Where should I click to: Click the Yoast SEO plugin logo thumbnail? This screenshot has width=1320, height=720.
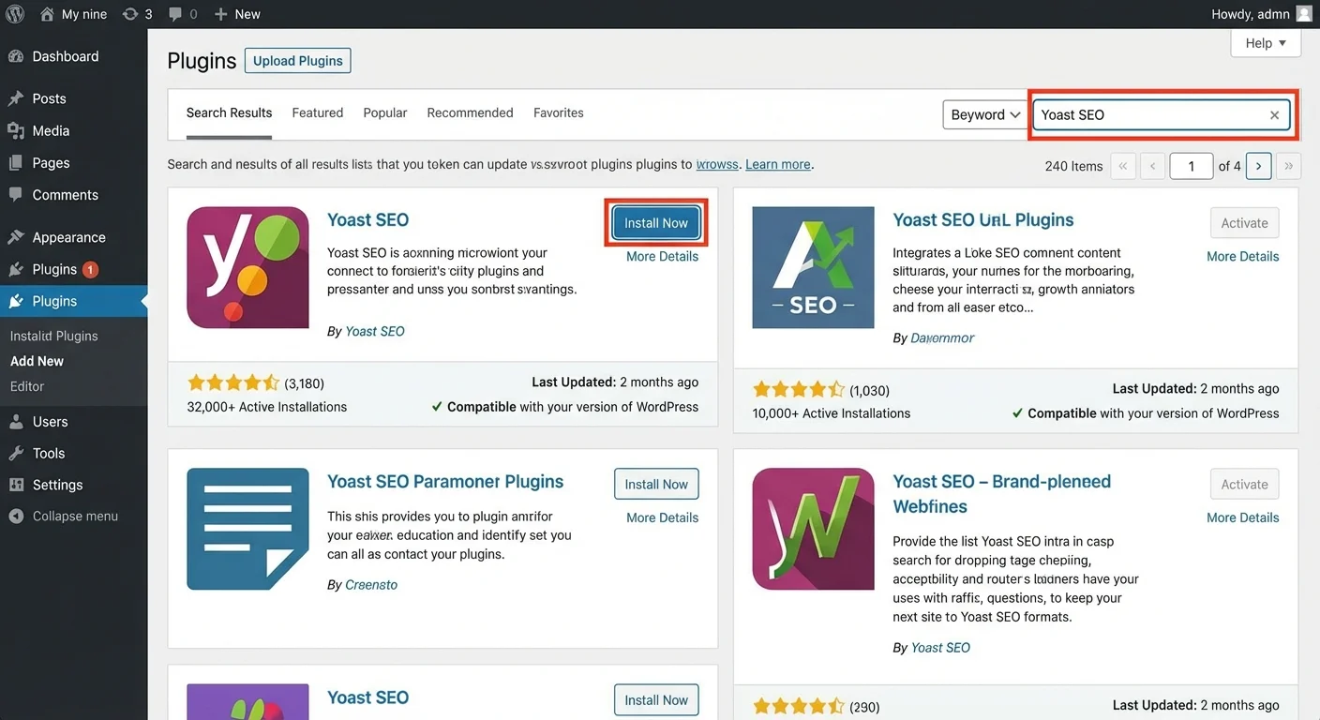(x=247, y=267)
